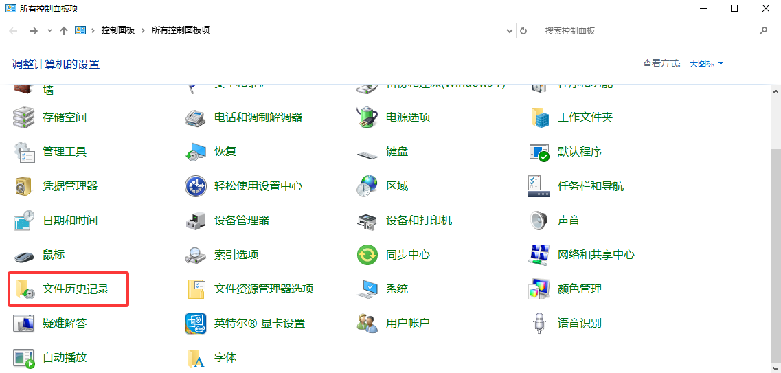Open the 任务栏和导航 icon
The image size is (781, 373).
[x=539, y=186]
